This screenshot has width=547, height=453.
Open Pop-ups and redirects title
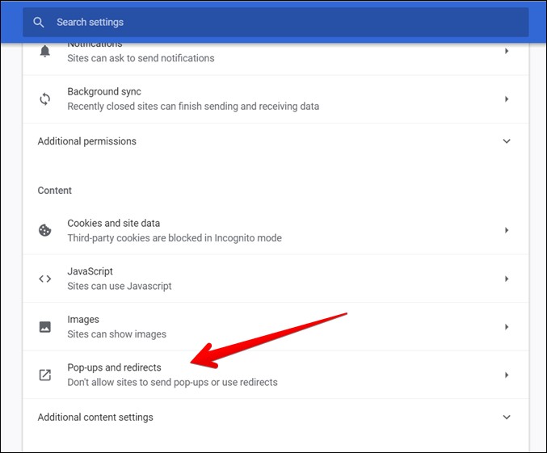114,367
